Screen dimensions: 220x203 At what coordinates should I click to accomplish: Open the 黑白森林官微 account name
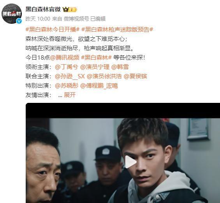coord(43,9)
